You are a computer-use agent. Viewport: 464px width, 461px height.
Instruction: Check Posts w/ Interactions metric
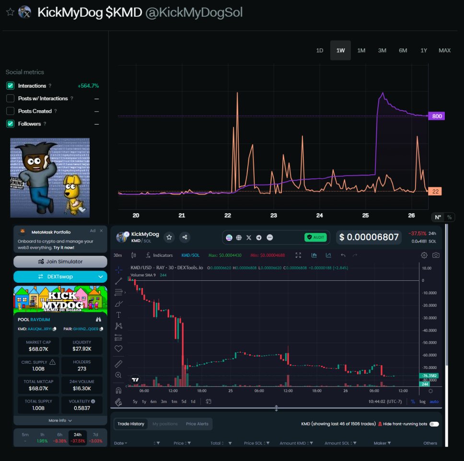11,99
